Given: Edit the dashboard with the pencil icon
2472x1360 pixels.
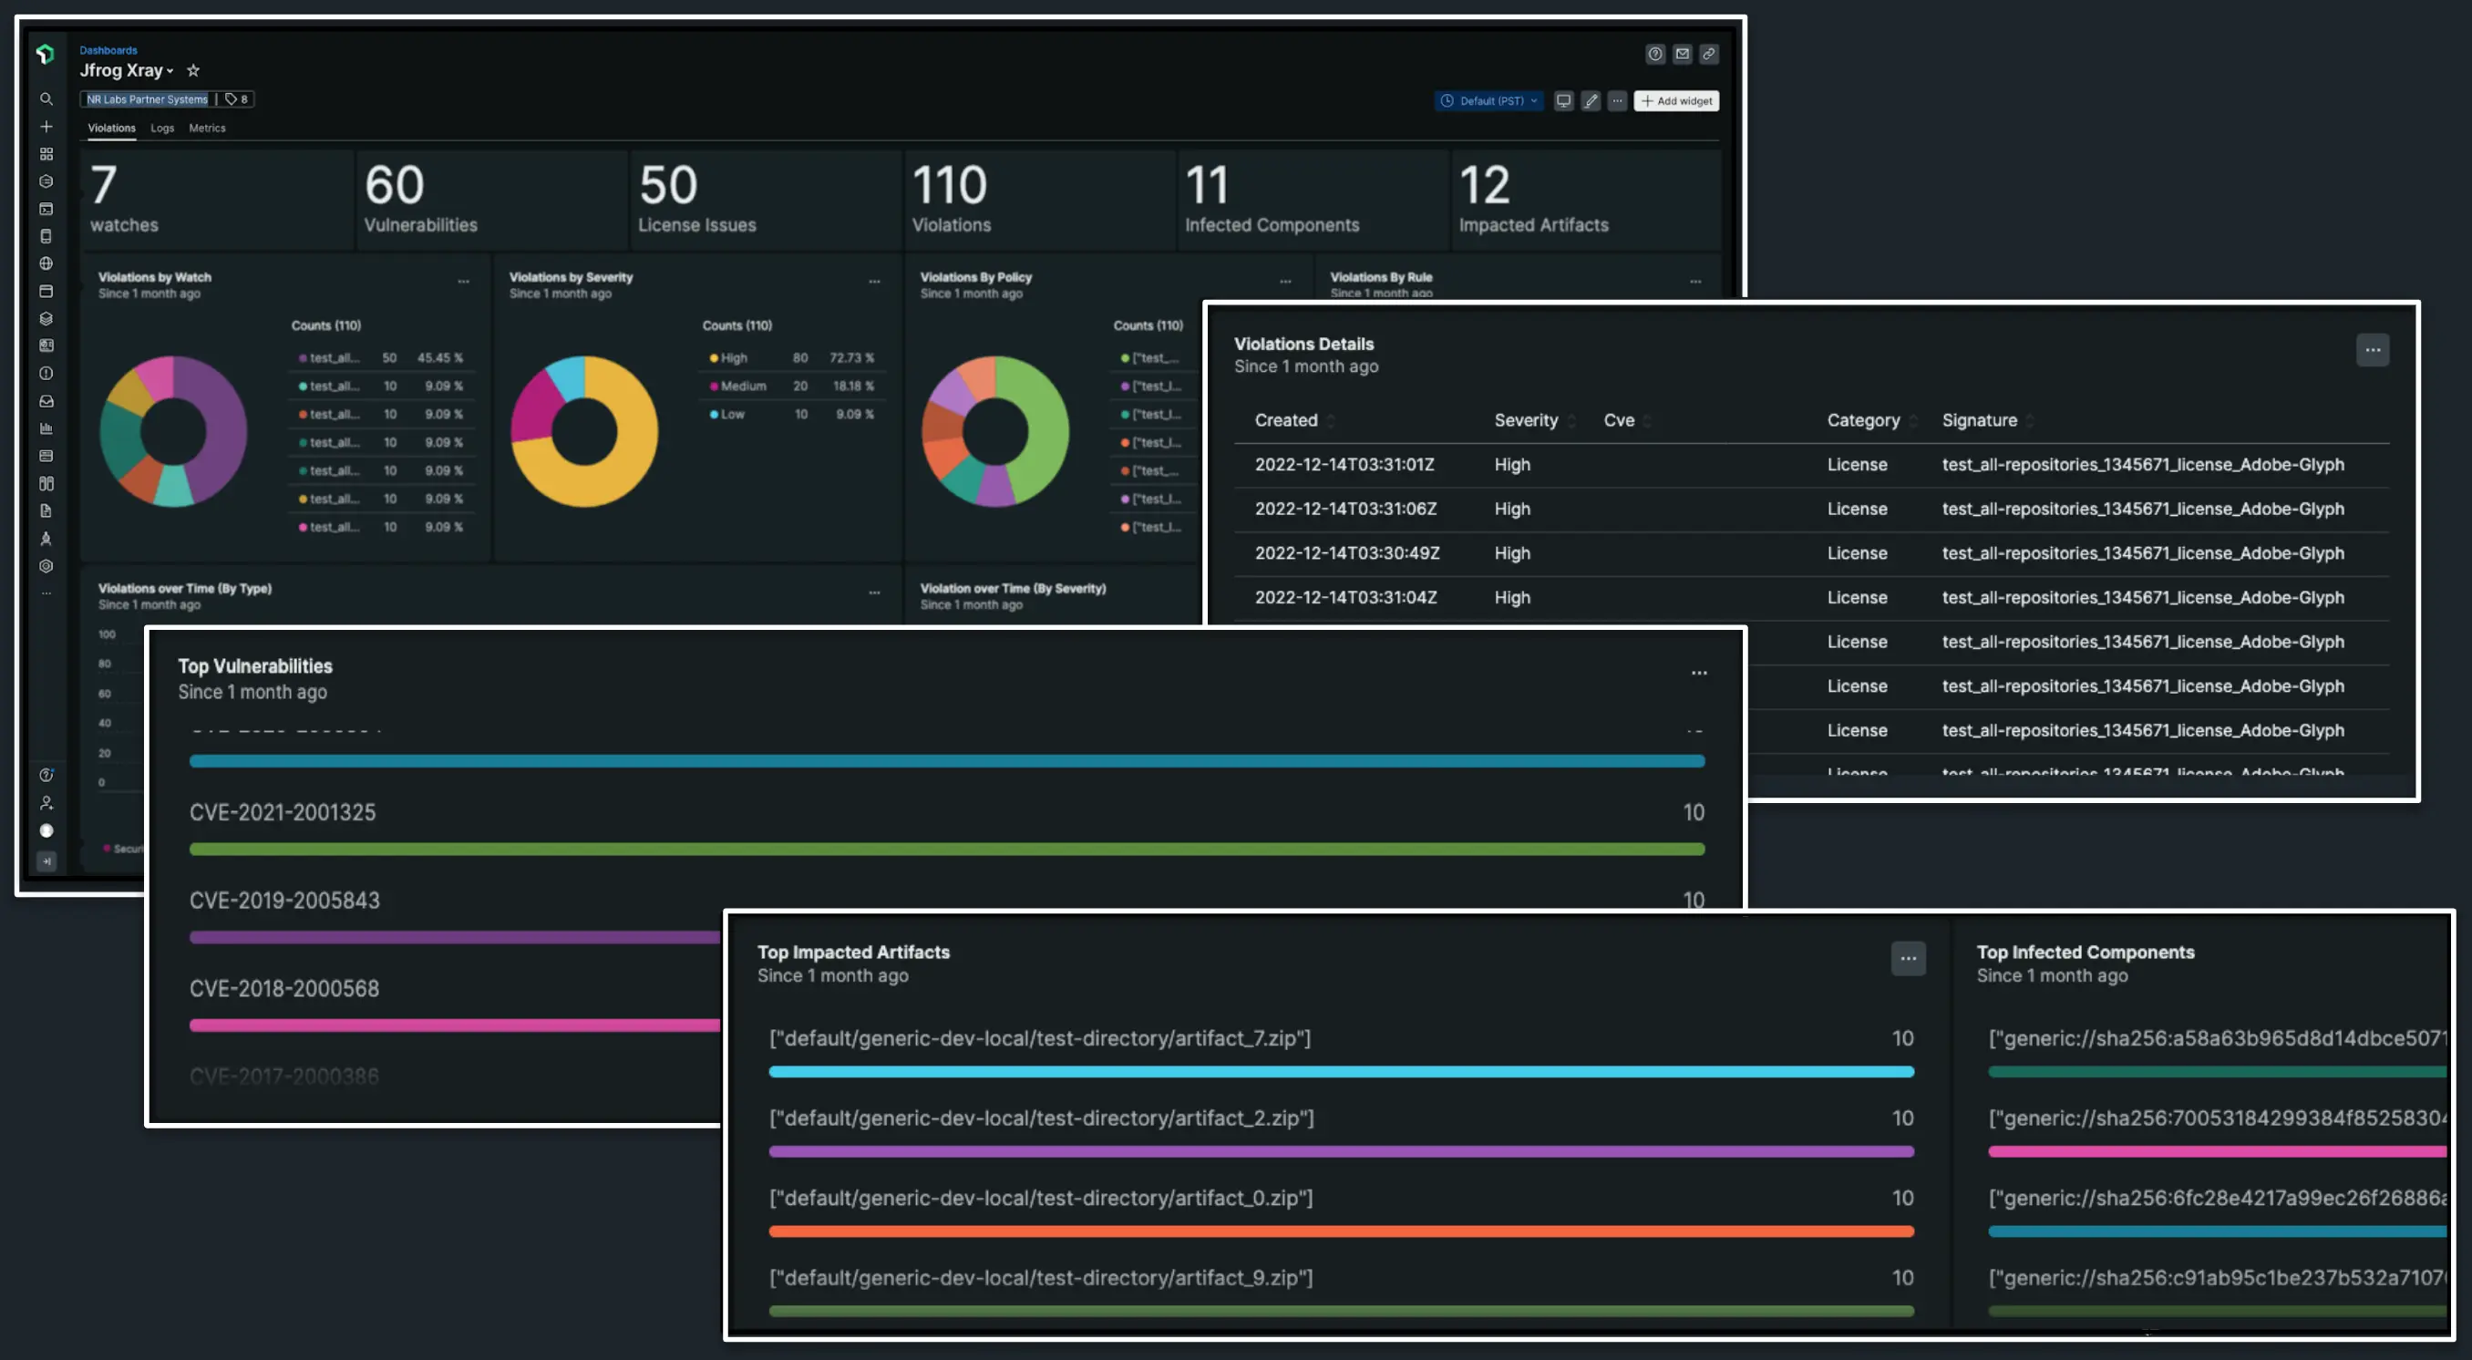Looking at the screenshot, I should [1591, 101].
